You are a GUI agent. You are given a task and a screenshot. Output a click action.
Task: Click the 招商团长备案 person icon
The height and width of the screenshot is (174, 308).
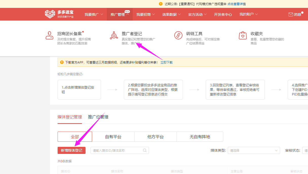[49, 35]
